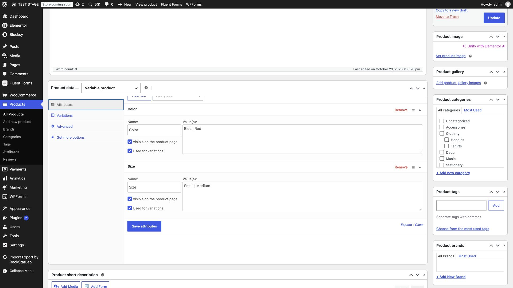
Task: Uncheck Color Used for variations
Action: point(130,151)
